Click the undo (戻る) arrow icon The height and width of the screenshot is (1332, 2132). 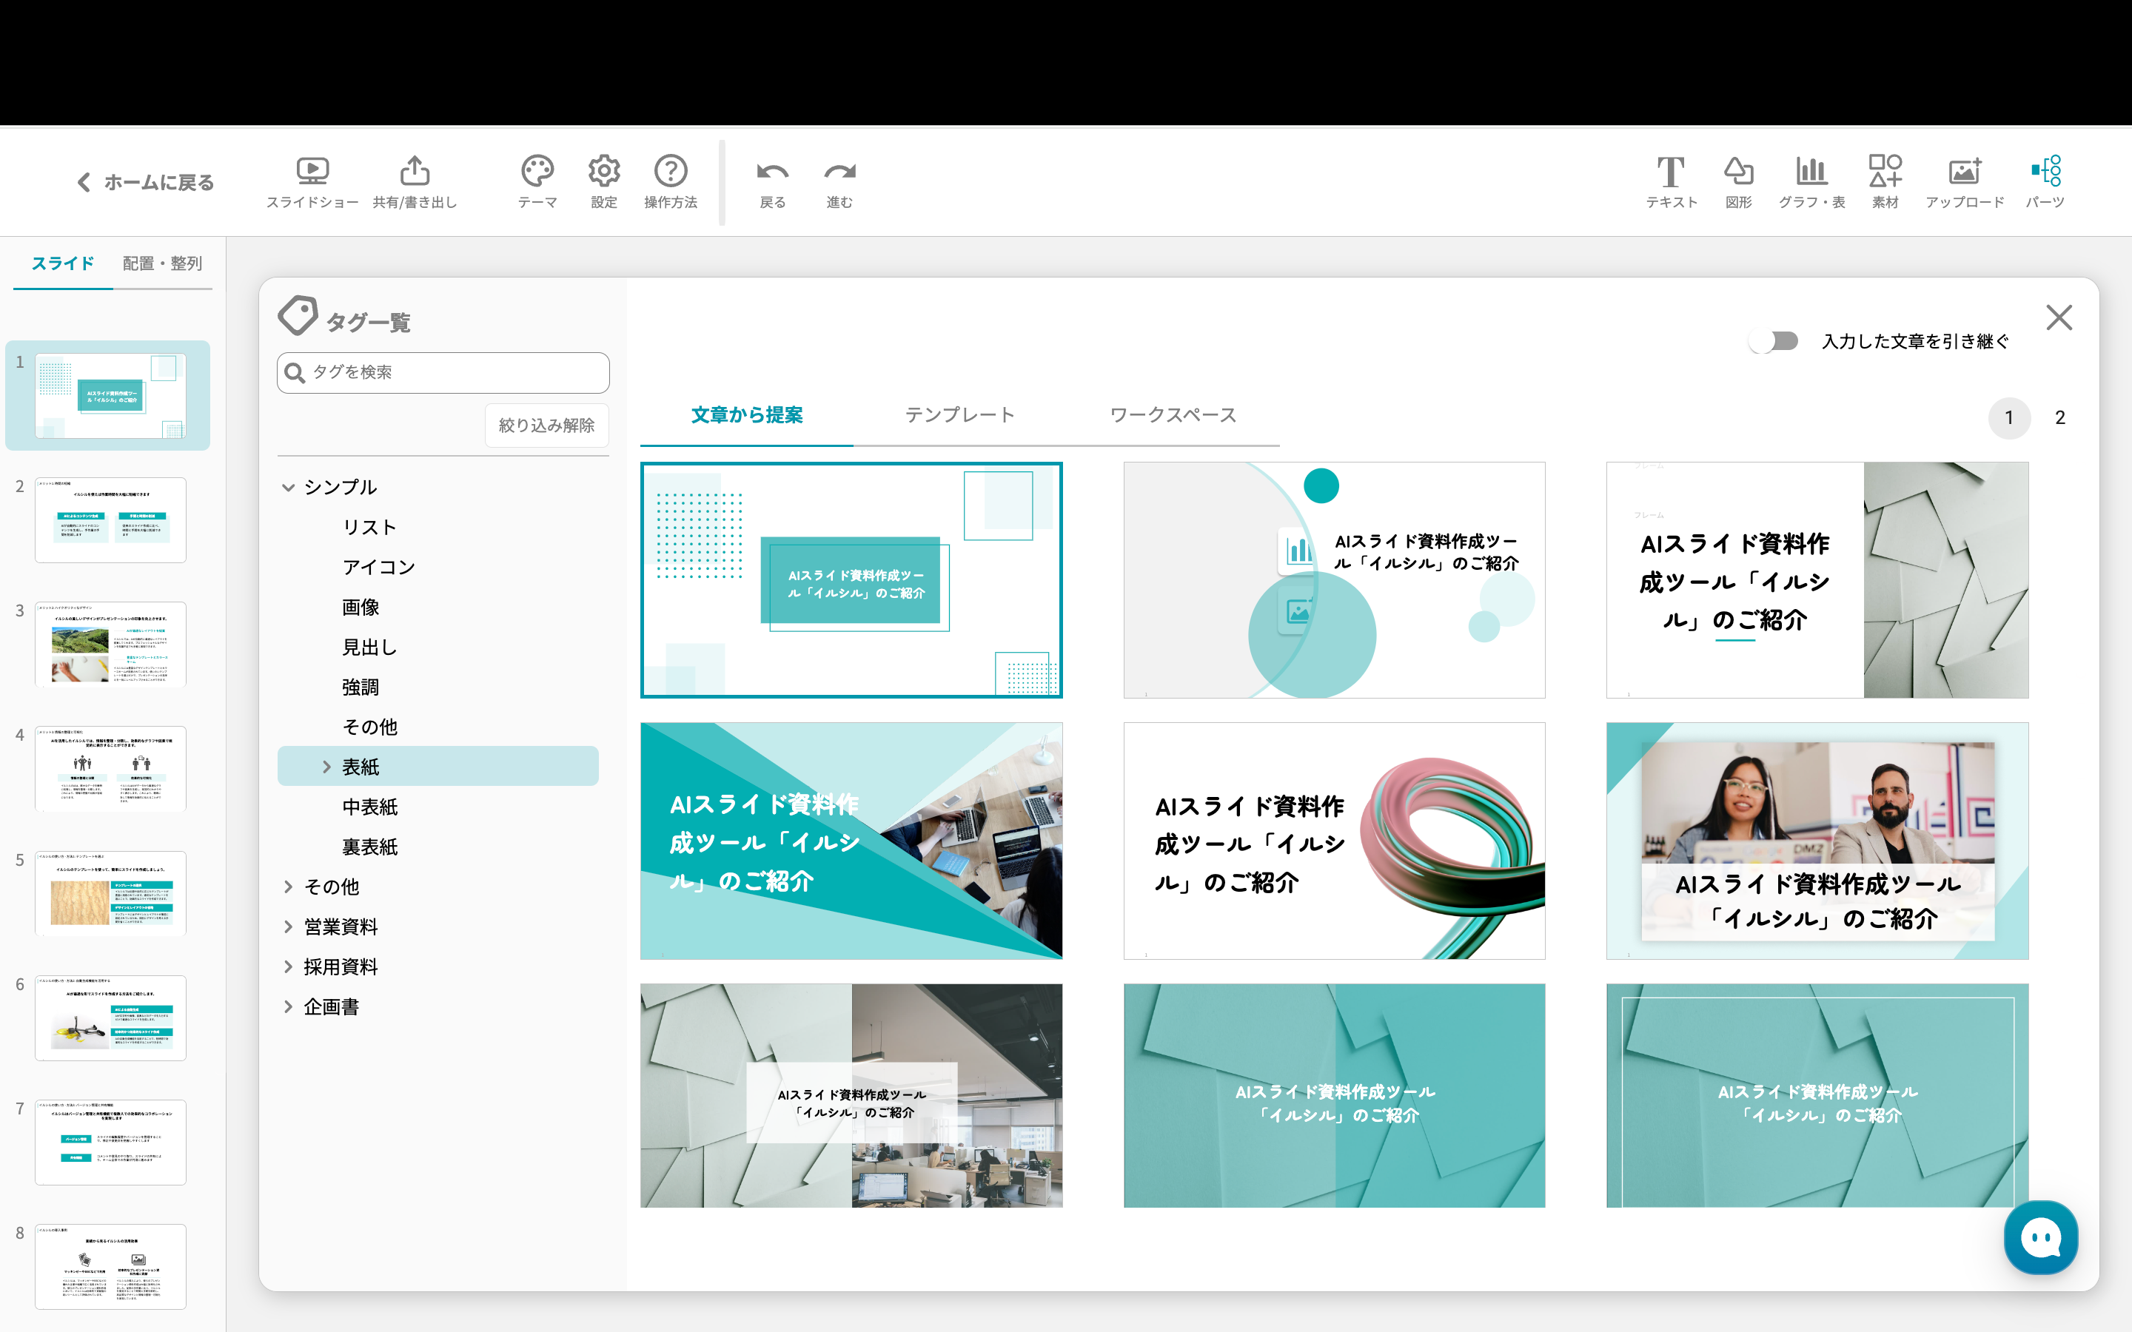point(772,171)
